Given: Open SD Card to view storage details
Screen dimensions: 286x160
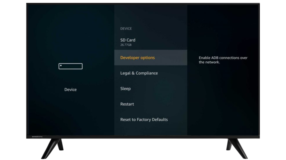Looking at the screenshot, I should (x=128, y=40).
